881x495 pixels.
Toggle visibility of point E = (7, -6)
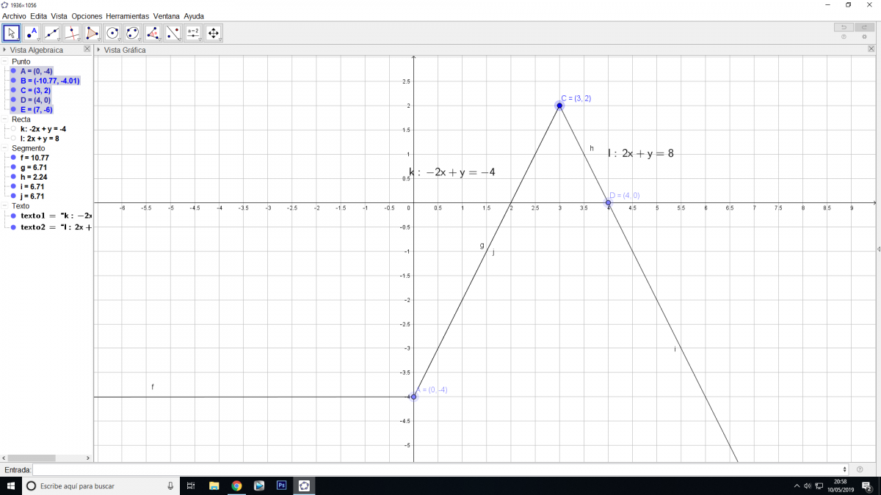(14, 109)
